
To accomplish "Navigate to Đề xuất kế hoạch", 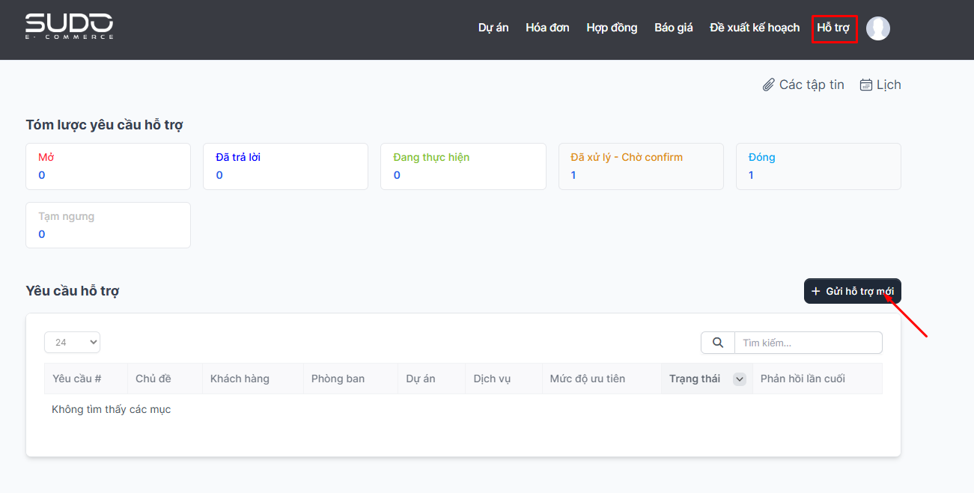I will tap(755, 28).
